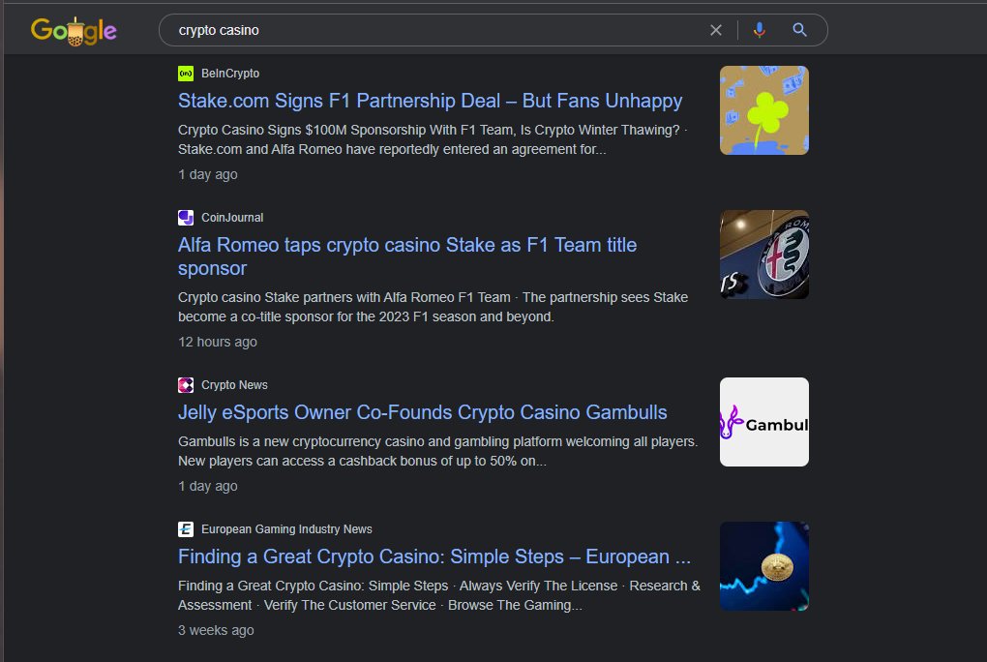Open the Alfa Romeo taps crypto casino headline
987x662 pixels.
click(x=406, y=245)
